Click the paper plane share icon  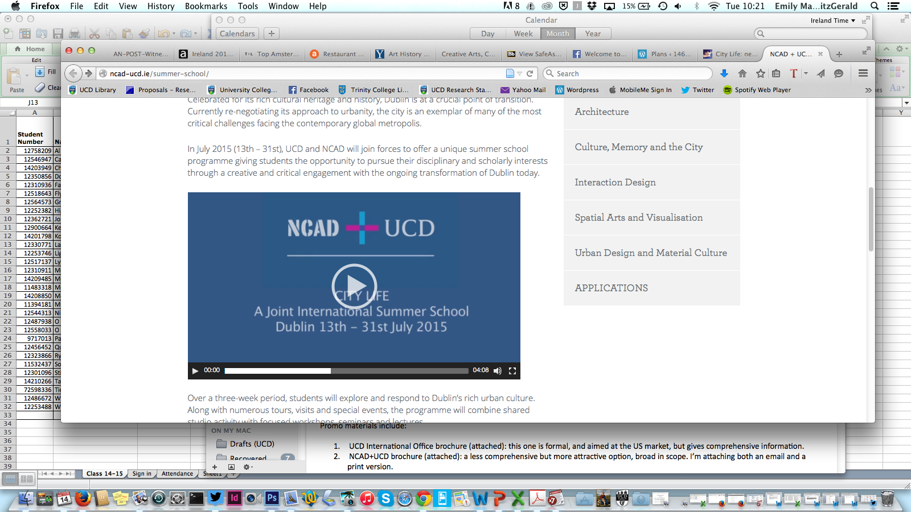pos(820,73)
